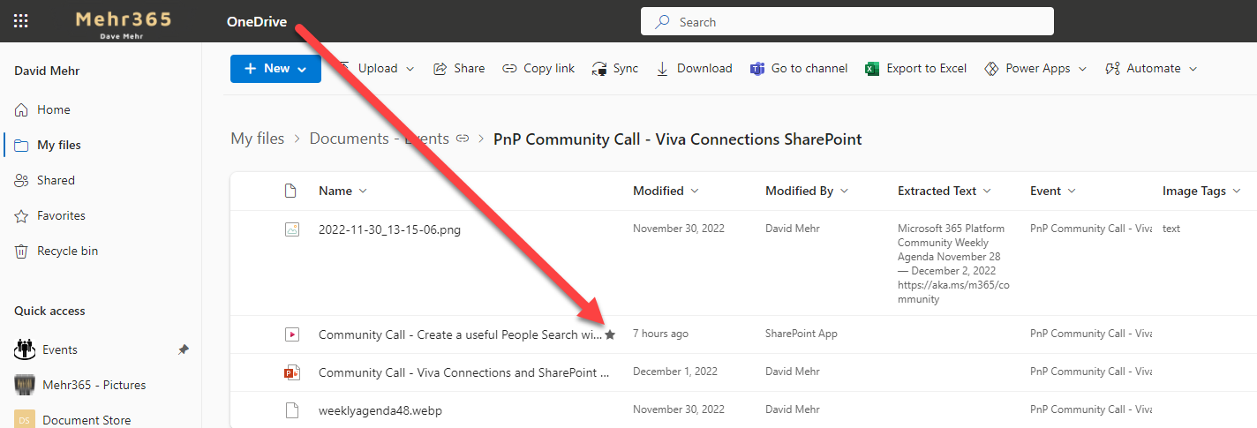Open Community Call - Create a useful People Search video
The width and height of the screenshot is (1257, 428).
click(460, 334)
